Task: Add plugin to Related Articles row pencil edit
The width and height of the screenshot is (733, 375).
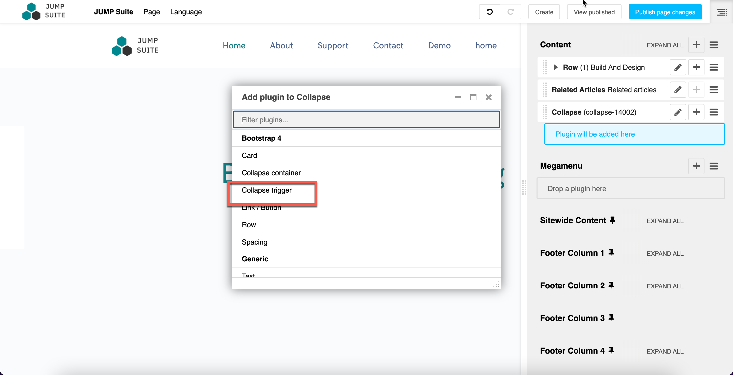Action: (x=678, y=90)
